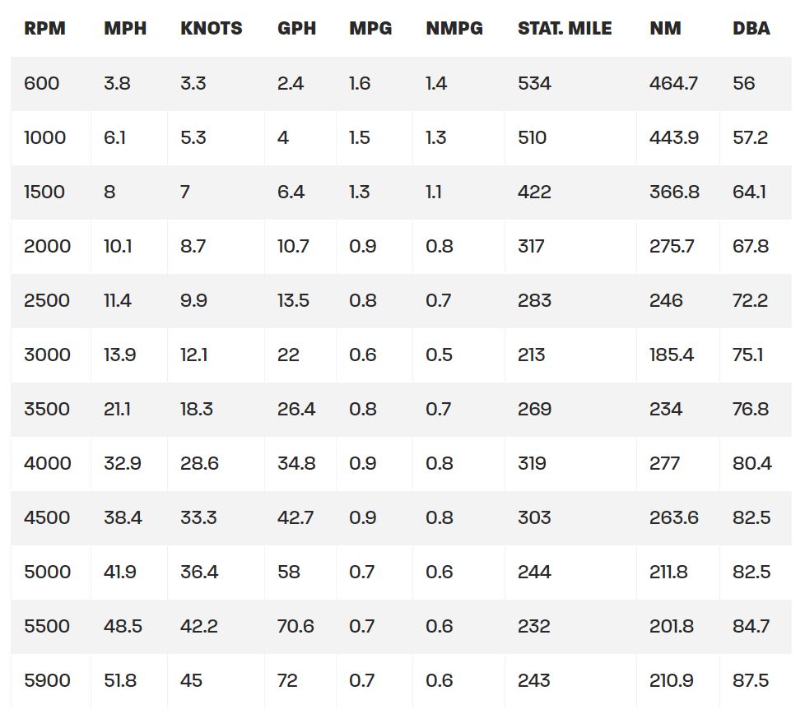Select the 600 RPM row cell
The width and height of the screenshot is (805, 714).
point(41,83)
